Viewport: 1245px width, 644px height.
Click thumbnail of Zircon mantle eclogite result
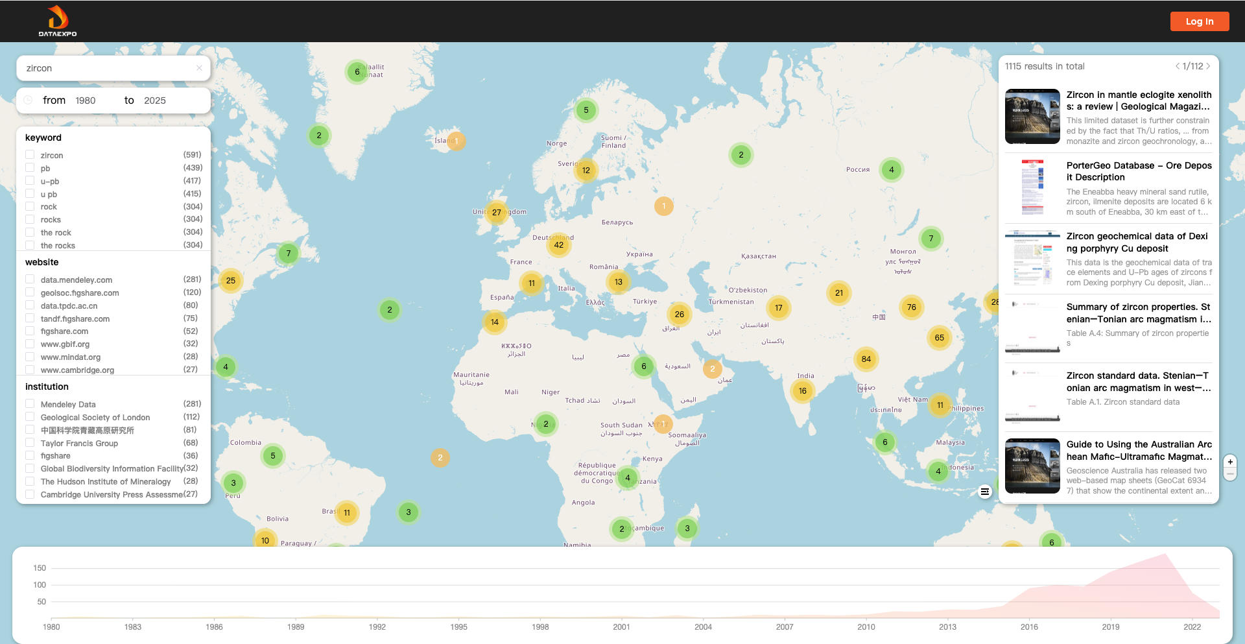point(1032,117)
